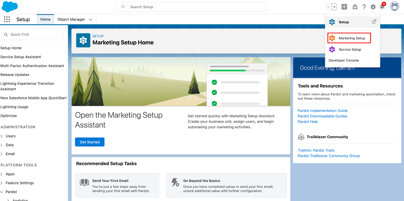The height and width of the screenshot is (201, 404).
Task: Open Service Setup Assistant in sidebar
Action: (x=21, y=57)
